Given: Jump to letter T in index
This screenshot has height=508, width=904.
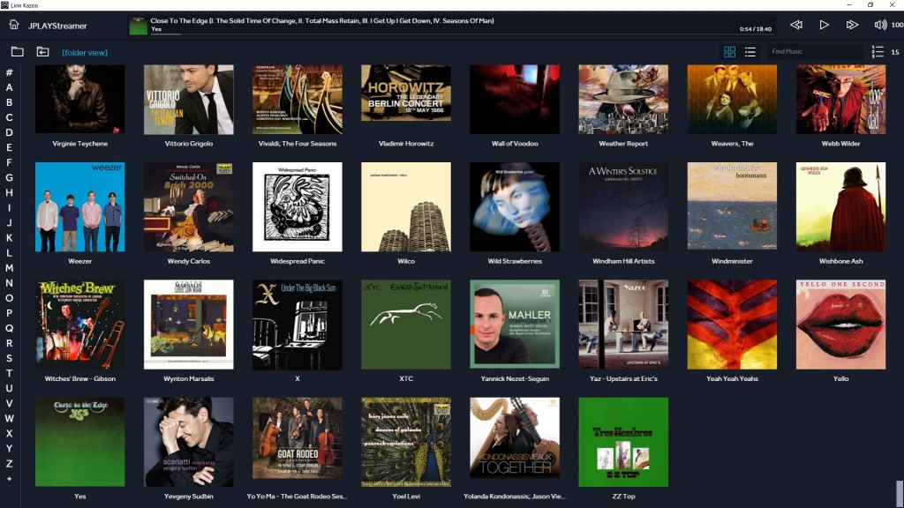Looking at the screenshot, I should [9, 373].
